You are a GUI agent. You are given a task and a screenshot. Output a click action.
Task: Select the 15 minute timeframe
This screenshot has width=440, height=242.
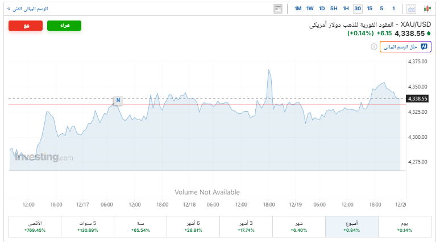pos(370,9)
